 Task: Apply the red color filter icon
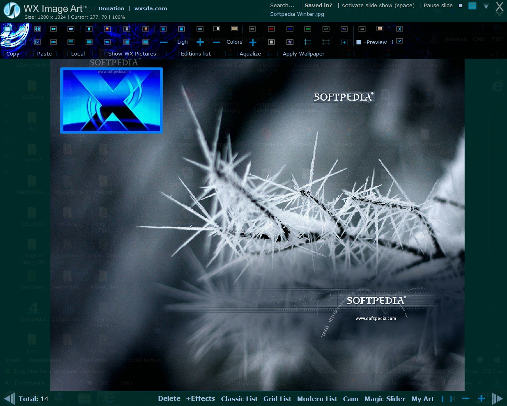tap(271, 29)
